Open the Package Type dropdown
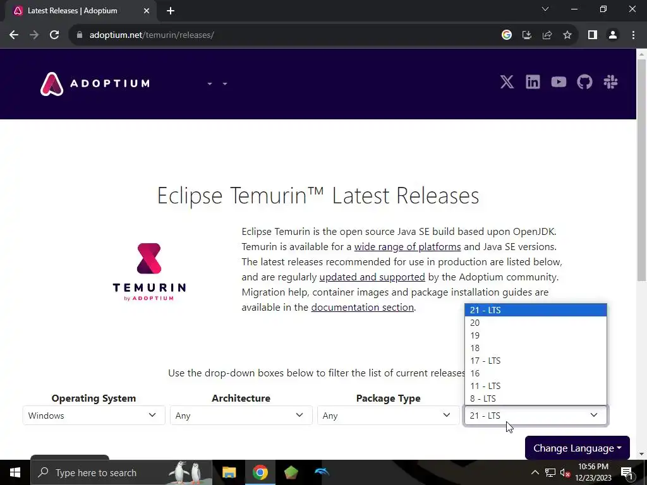 pos(389,416)
